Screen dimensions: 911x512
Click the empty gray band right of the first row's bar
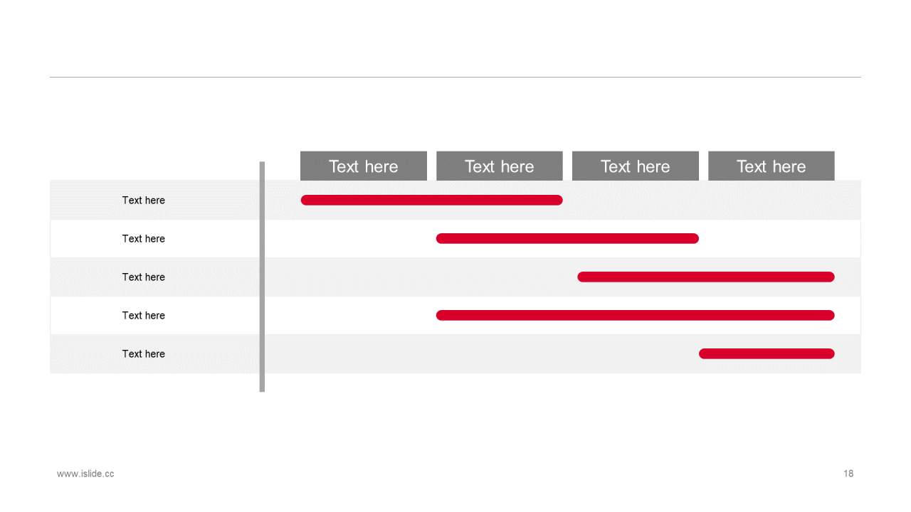click(x=712, y=200)
